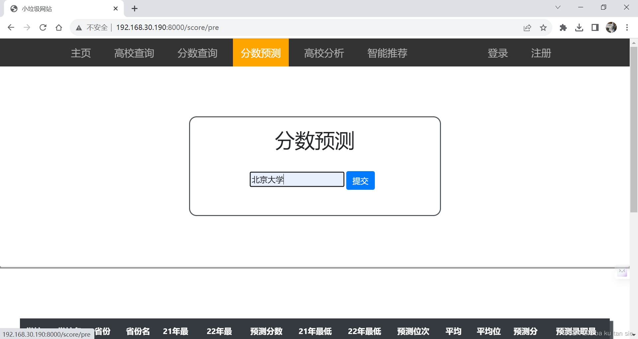Open the extensions puzzle icon

[x=563, y=28]
